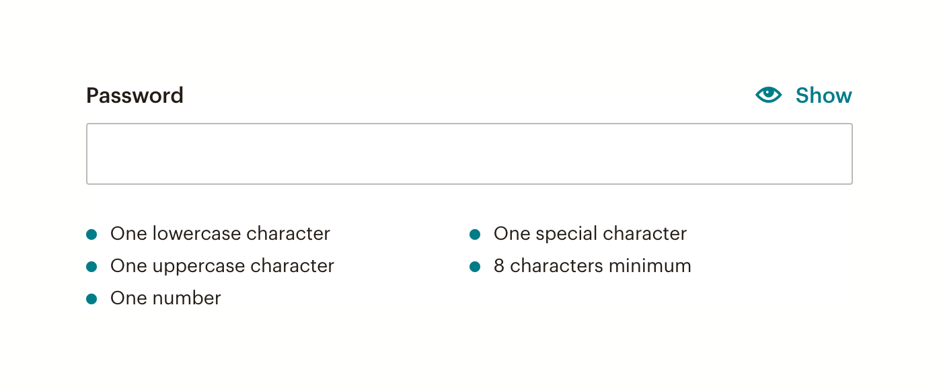Click the Show password link text
This screenshot has height=391, width=939.
823,95
